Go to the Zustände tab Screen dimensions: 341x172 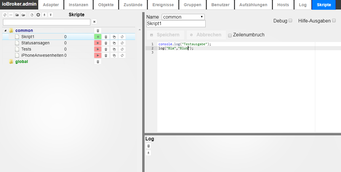pyautogui.click(x=133, y=5)
